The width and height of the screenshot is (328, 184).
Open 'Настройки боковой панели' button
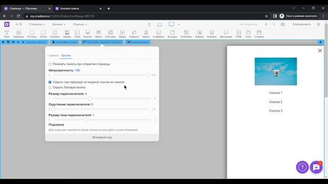102,42
